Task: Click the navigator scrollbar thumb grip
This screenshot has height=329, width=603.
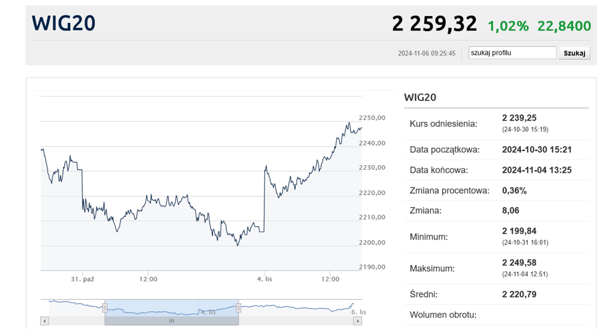Action: pyautogui.click(x=171, y=321)
